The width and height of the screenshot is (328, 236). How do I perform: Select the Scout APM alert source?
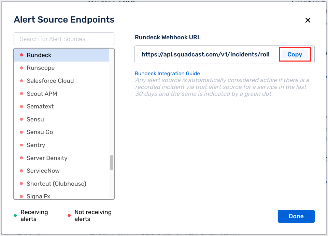coord(42,94)
